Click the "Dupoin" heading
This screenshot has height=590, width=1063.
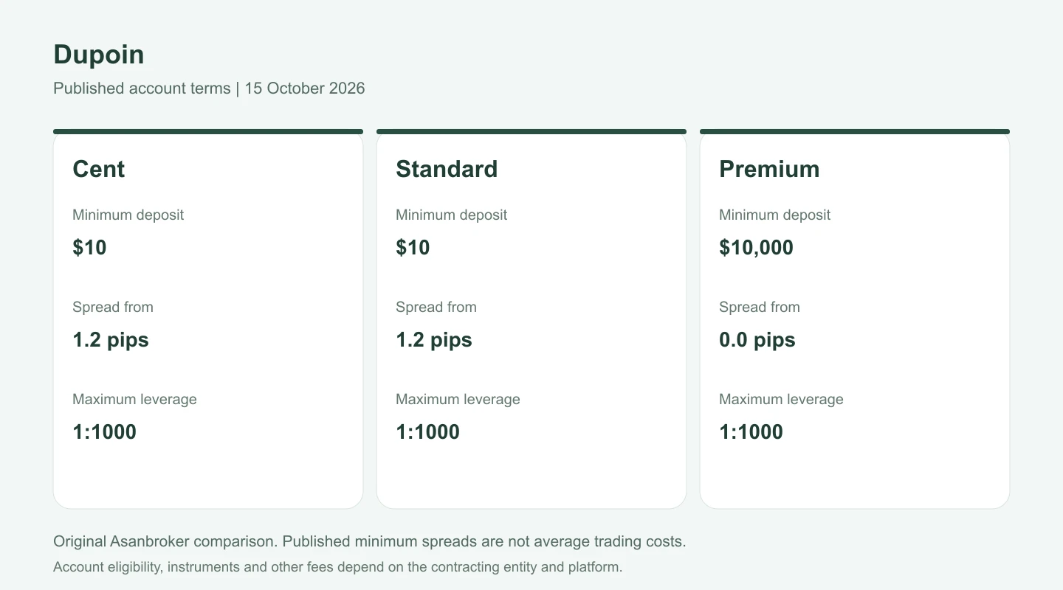click(99, 55)
